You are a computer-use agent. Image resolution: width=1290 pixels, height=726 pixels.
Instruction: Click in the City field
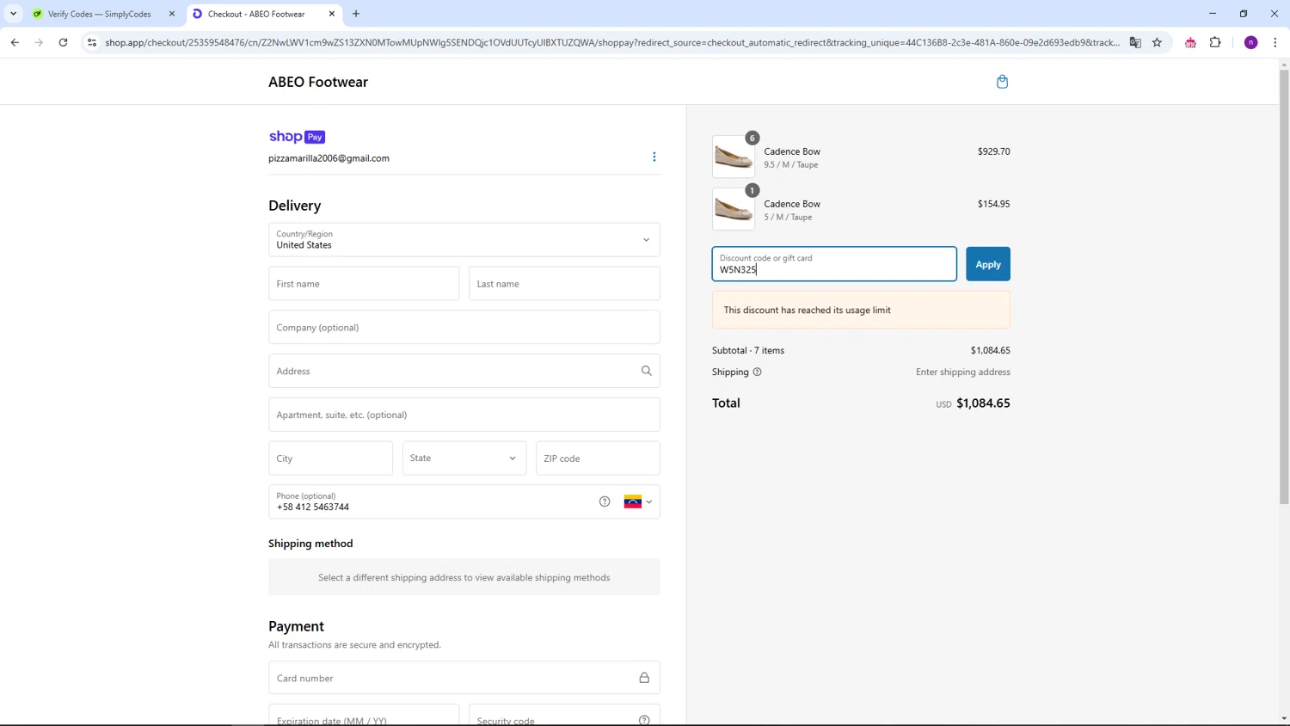tap(330, 458)
